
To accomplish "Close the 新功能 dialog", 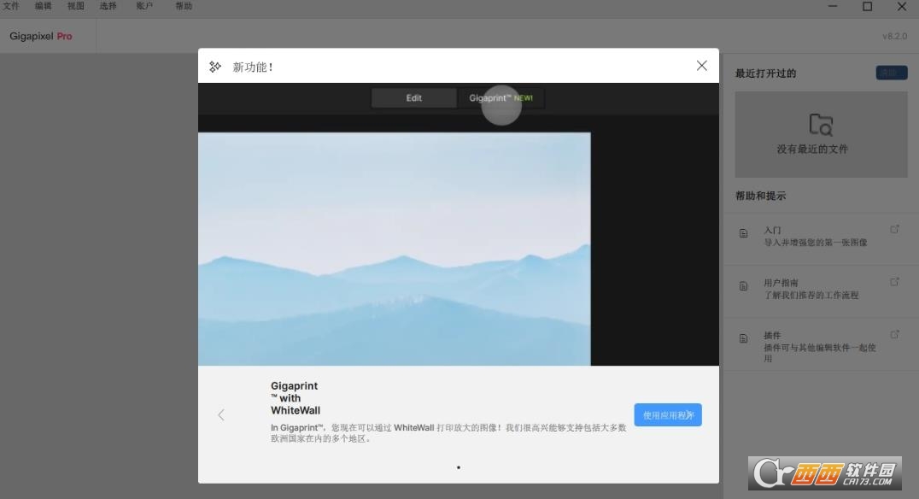I will pyautogui.click(x=701, y=66).
